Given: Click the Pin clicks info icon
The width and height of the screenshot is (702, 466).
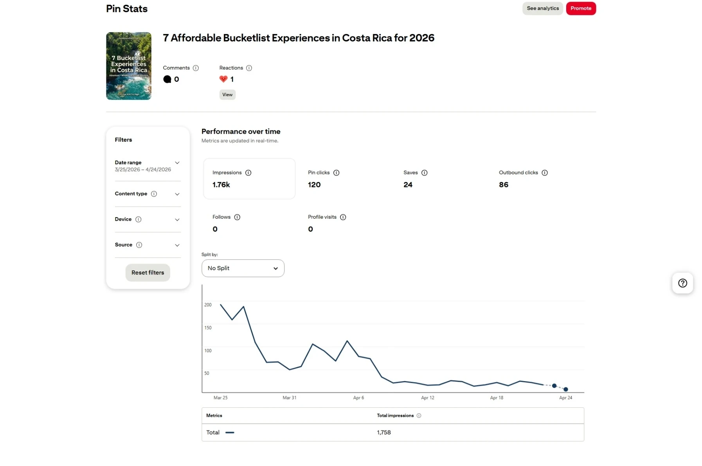Looking at the screenshot, I should coord(336,173).
